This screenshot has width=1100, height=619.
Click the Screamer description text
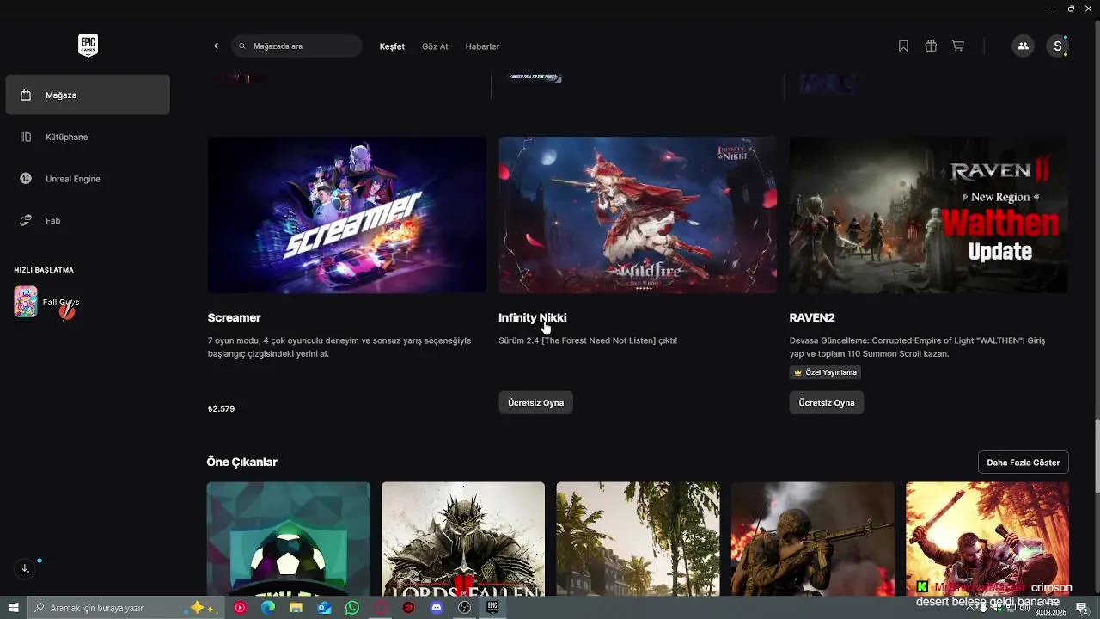tap(339, 347)
